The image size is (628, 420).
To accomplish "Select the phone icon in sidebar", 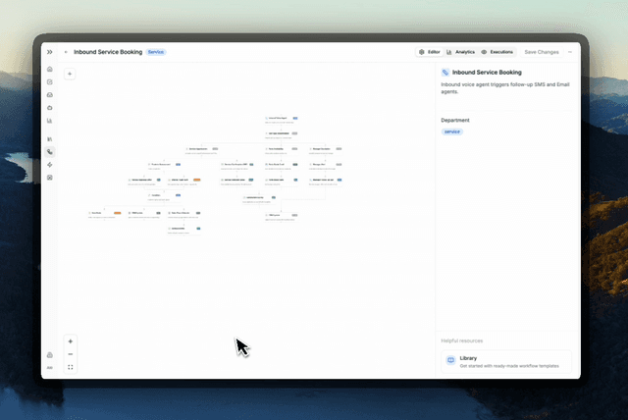I will [50, 152].
